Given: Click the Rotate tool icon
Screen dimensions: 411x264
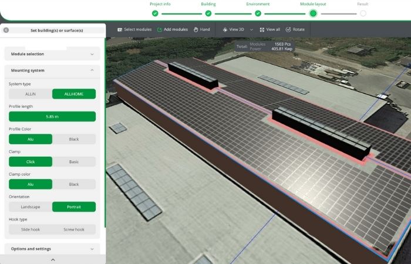Looking at the screenshot, I should pyautogui.click(x=288, y=29).
